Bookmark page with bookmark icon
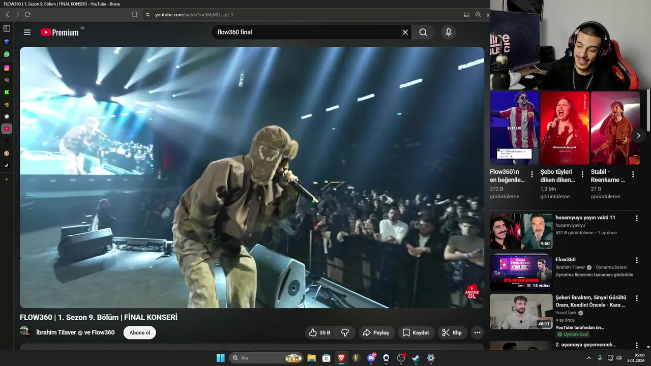651x366 pixels. (134, 15)
